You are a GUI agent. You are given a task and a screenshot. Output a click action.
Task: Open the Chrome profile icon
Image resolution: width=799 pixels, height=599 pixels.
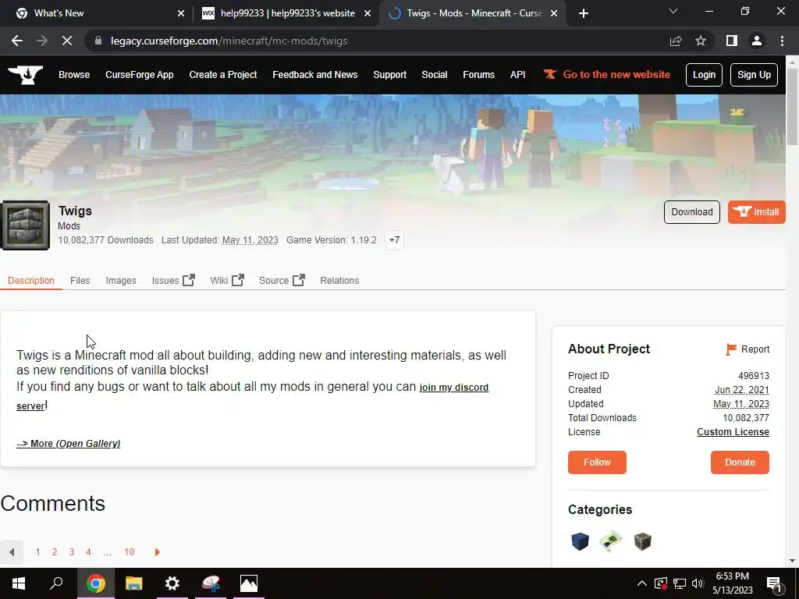757,41
